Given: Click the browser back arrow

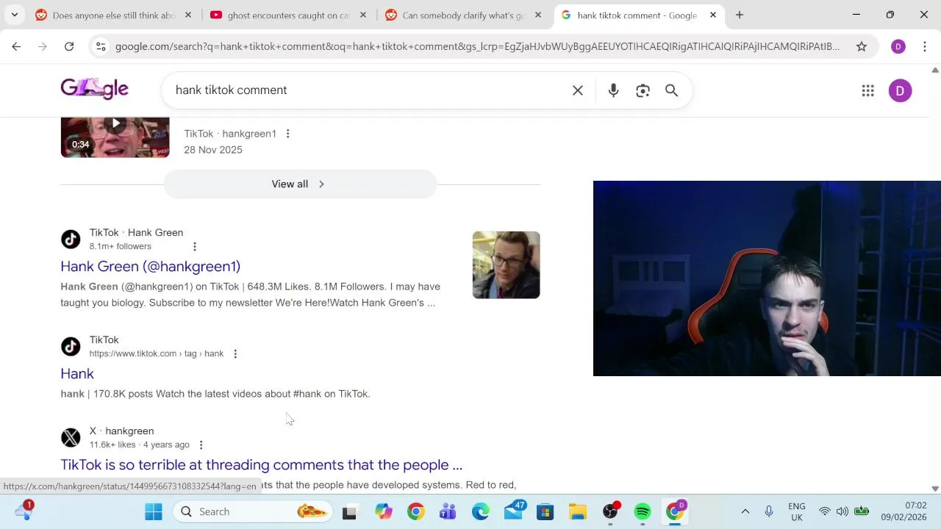Looking at the screenshot, I should 16,46.
